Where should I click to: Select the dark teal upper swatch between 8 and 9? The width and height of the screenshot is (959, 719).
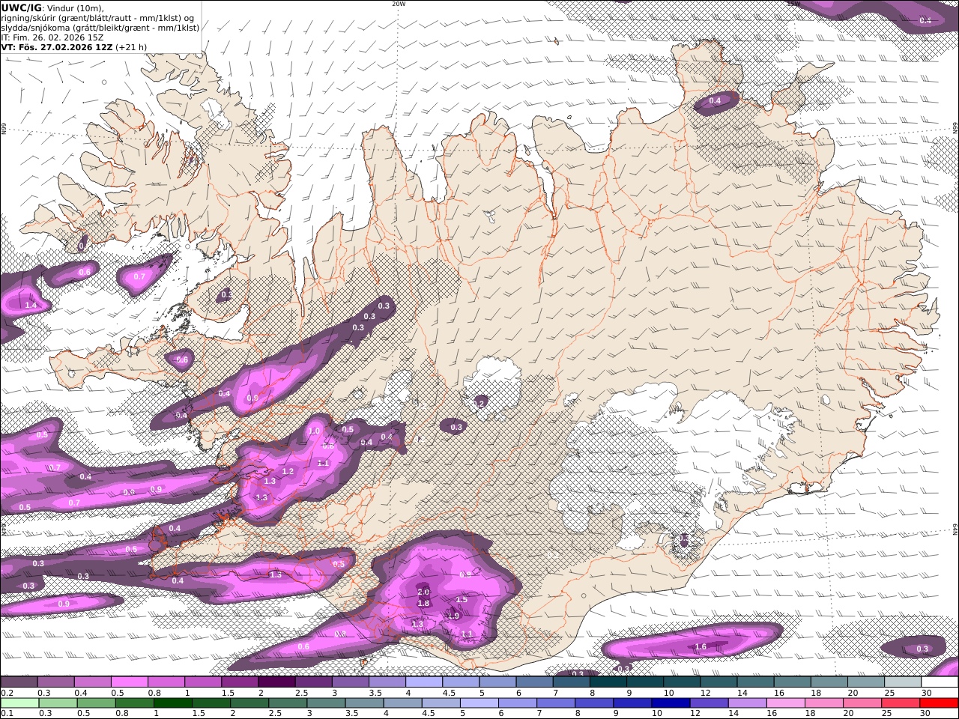[608, 682]
